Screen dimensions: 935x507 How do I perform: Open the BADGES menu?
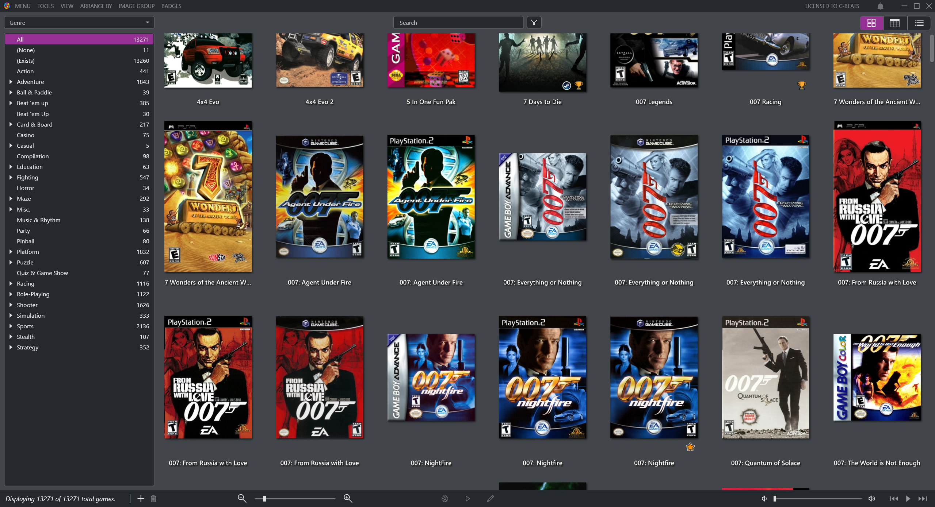[171, 6]
